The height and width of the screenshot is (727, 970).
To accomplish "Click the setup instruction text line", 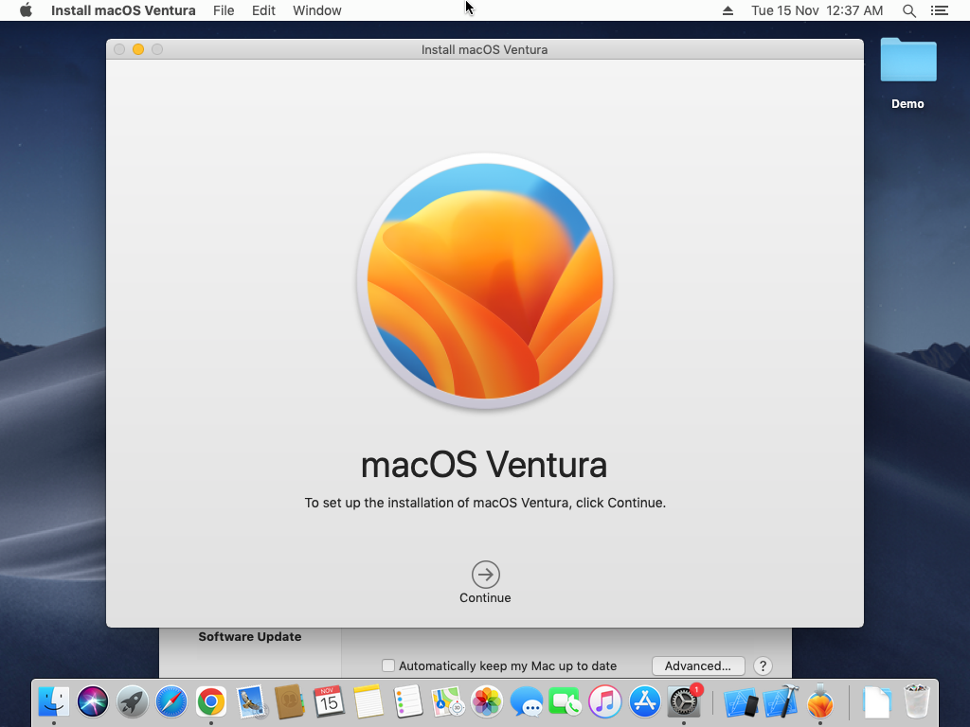I will pos(485,503).
